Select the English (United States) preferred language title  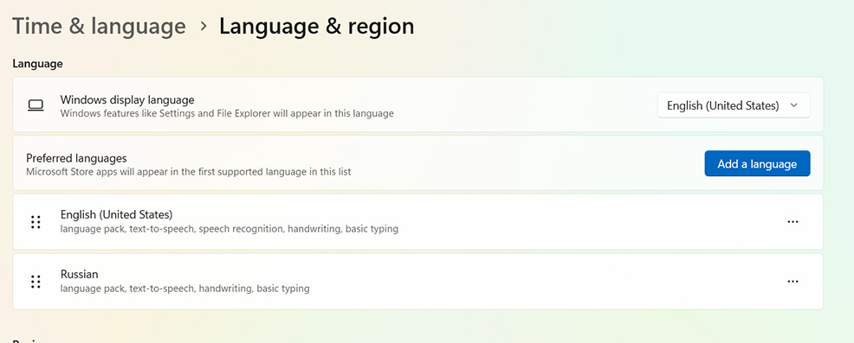point(117,214)
